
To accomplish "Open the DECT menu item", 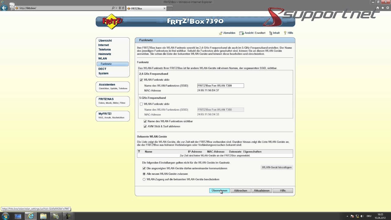I will pyautogui.click(x=102, y=69).
